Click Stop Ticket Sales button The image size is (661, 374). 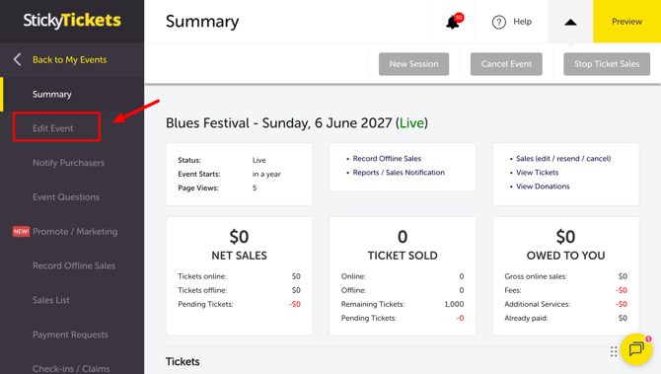607,64
